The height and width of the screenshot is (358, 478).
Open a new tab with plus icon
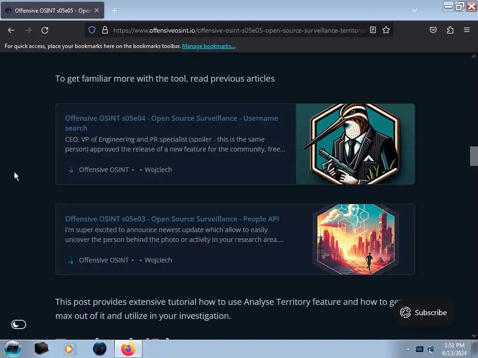point(114,11)
